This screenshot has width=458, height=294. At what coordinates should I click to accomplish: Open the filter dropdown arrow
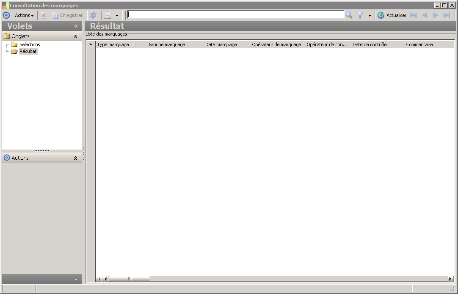point(370,16)
